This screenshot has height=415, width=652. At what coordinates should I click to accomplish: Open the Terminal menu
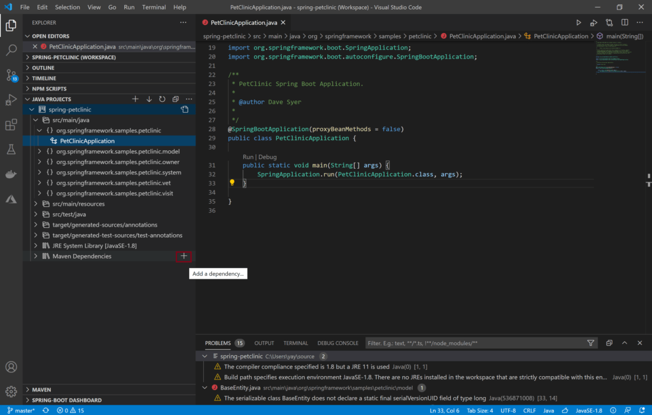(154, 7)
